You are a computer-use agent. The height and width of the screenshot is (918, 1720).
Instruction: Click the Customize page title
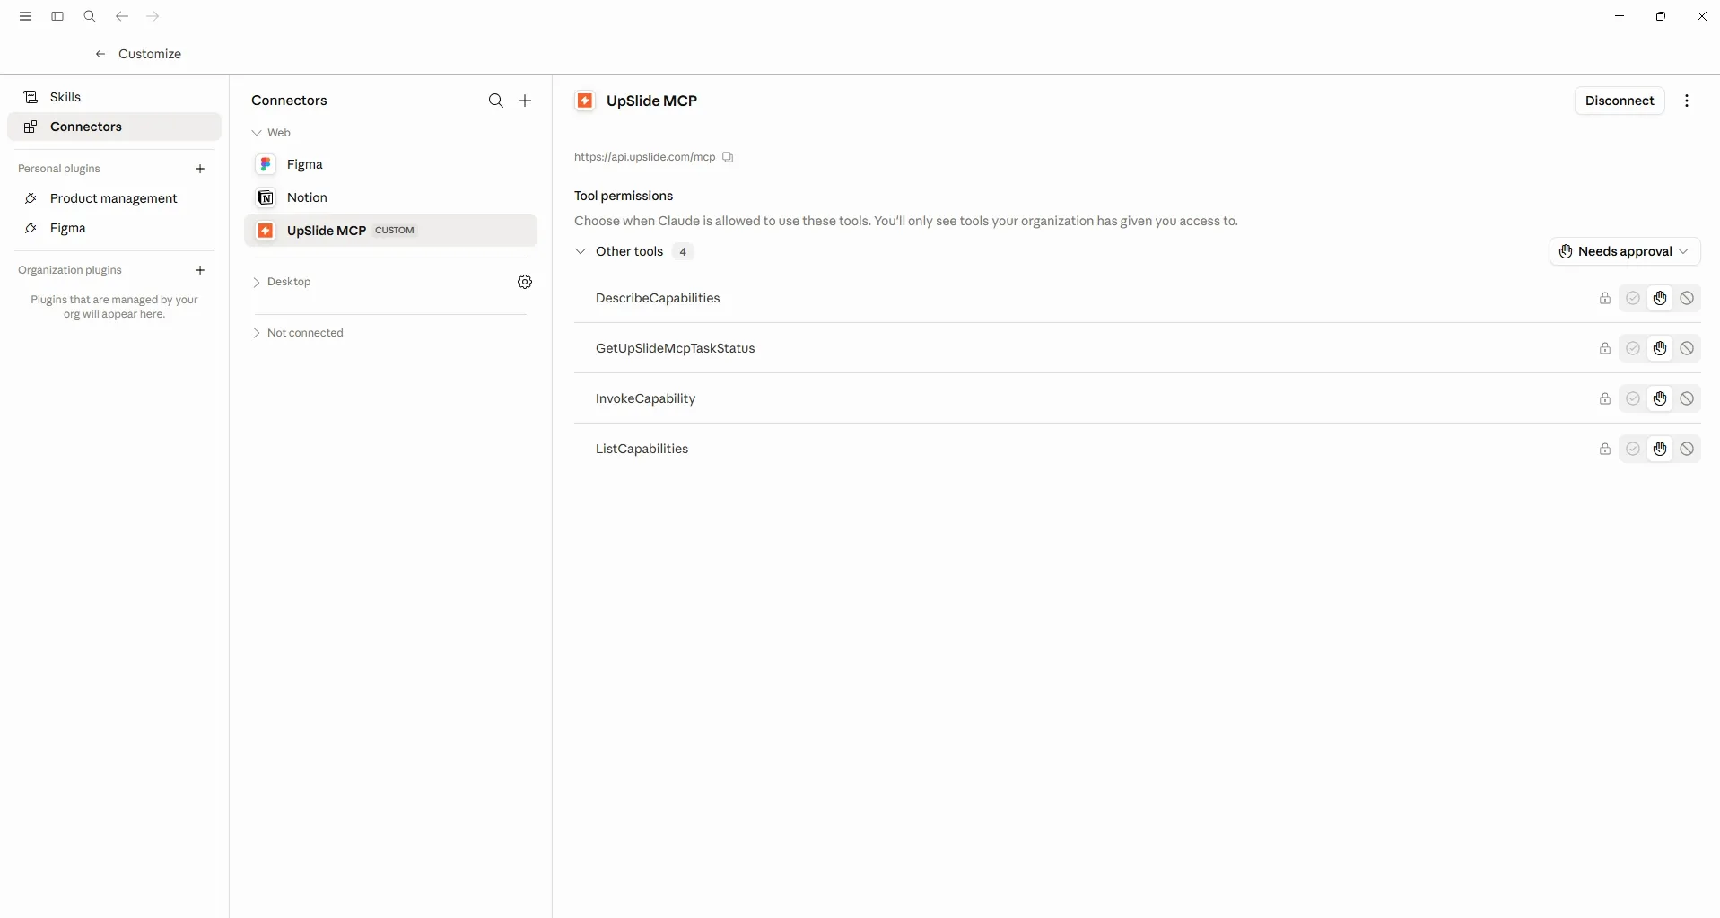pos(150,54)
